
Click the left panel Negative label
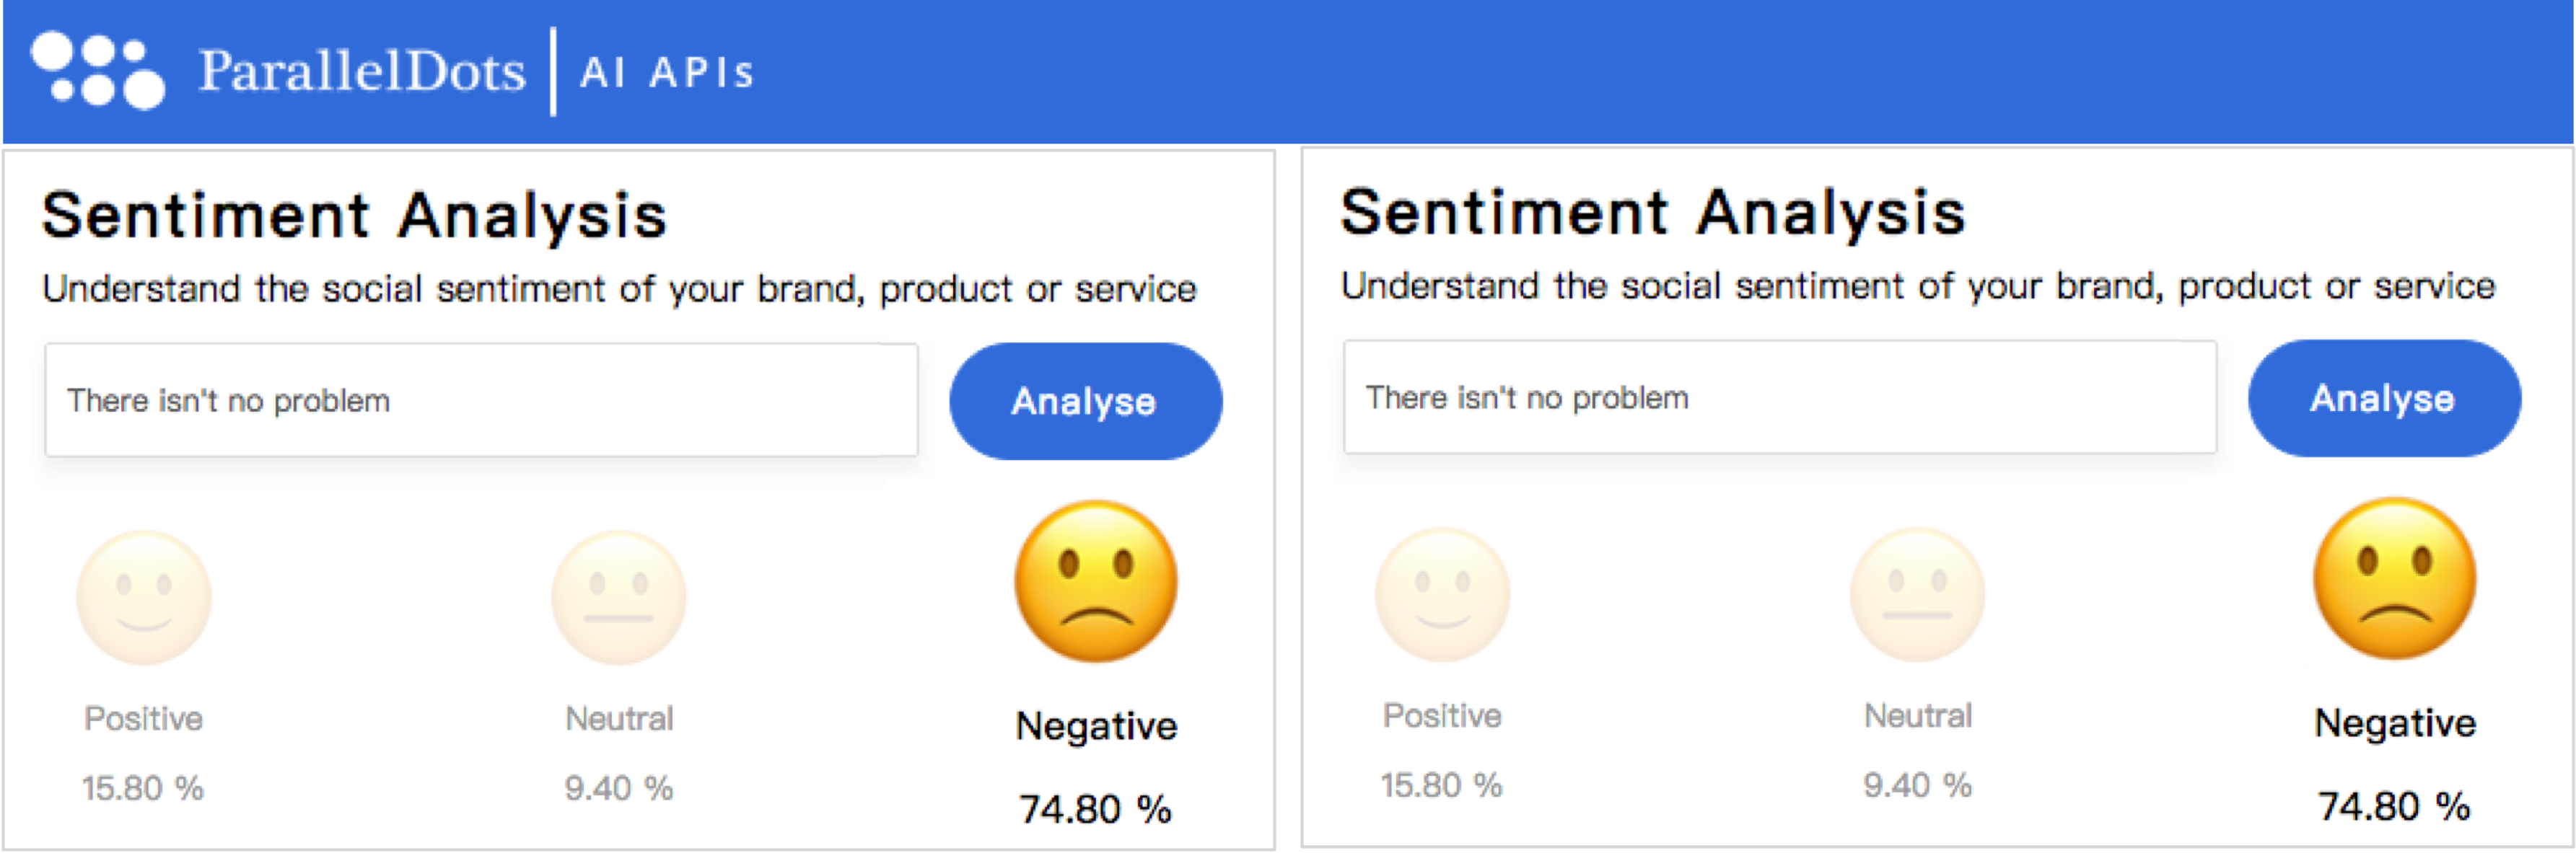click(1096, 726)
